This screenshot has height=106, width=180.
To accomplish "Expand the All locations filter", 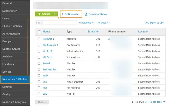I will pyautogui.click(x=87, y=23).
